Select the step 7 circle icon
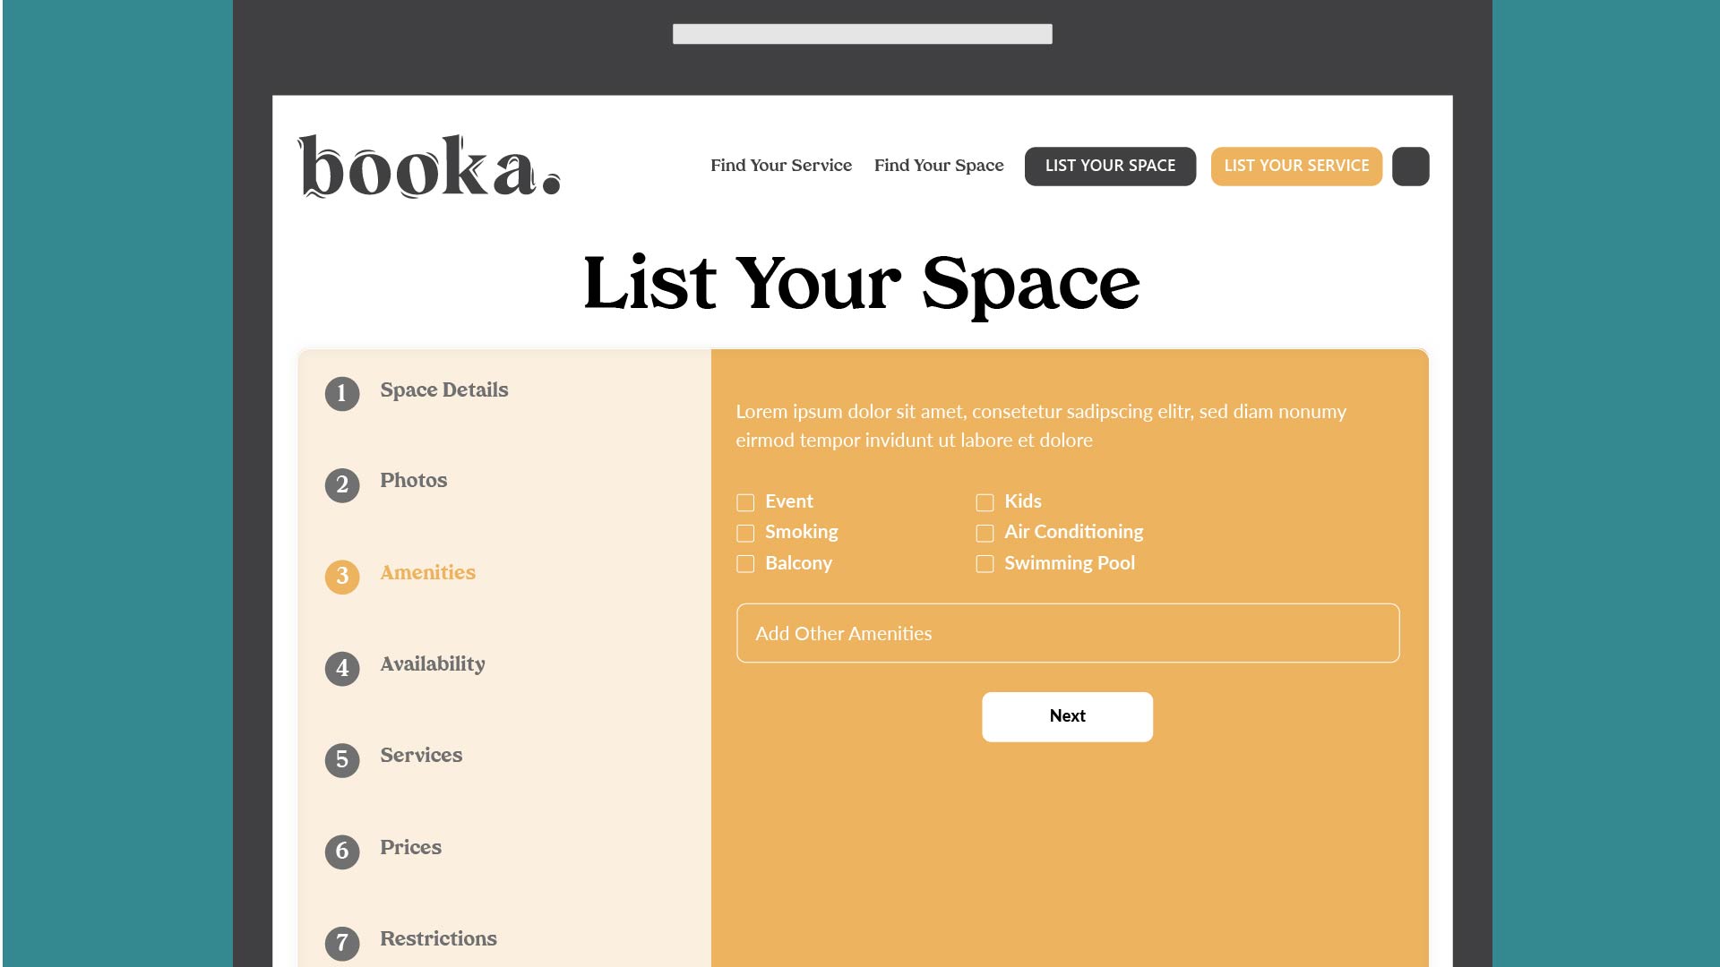The width and height of the screenshot is (1720, 967). [x=342, y=943]
